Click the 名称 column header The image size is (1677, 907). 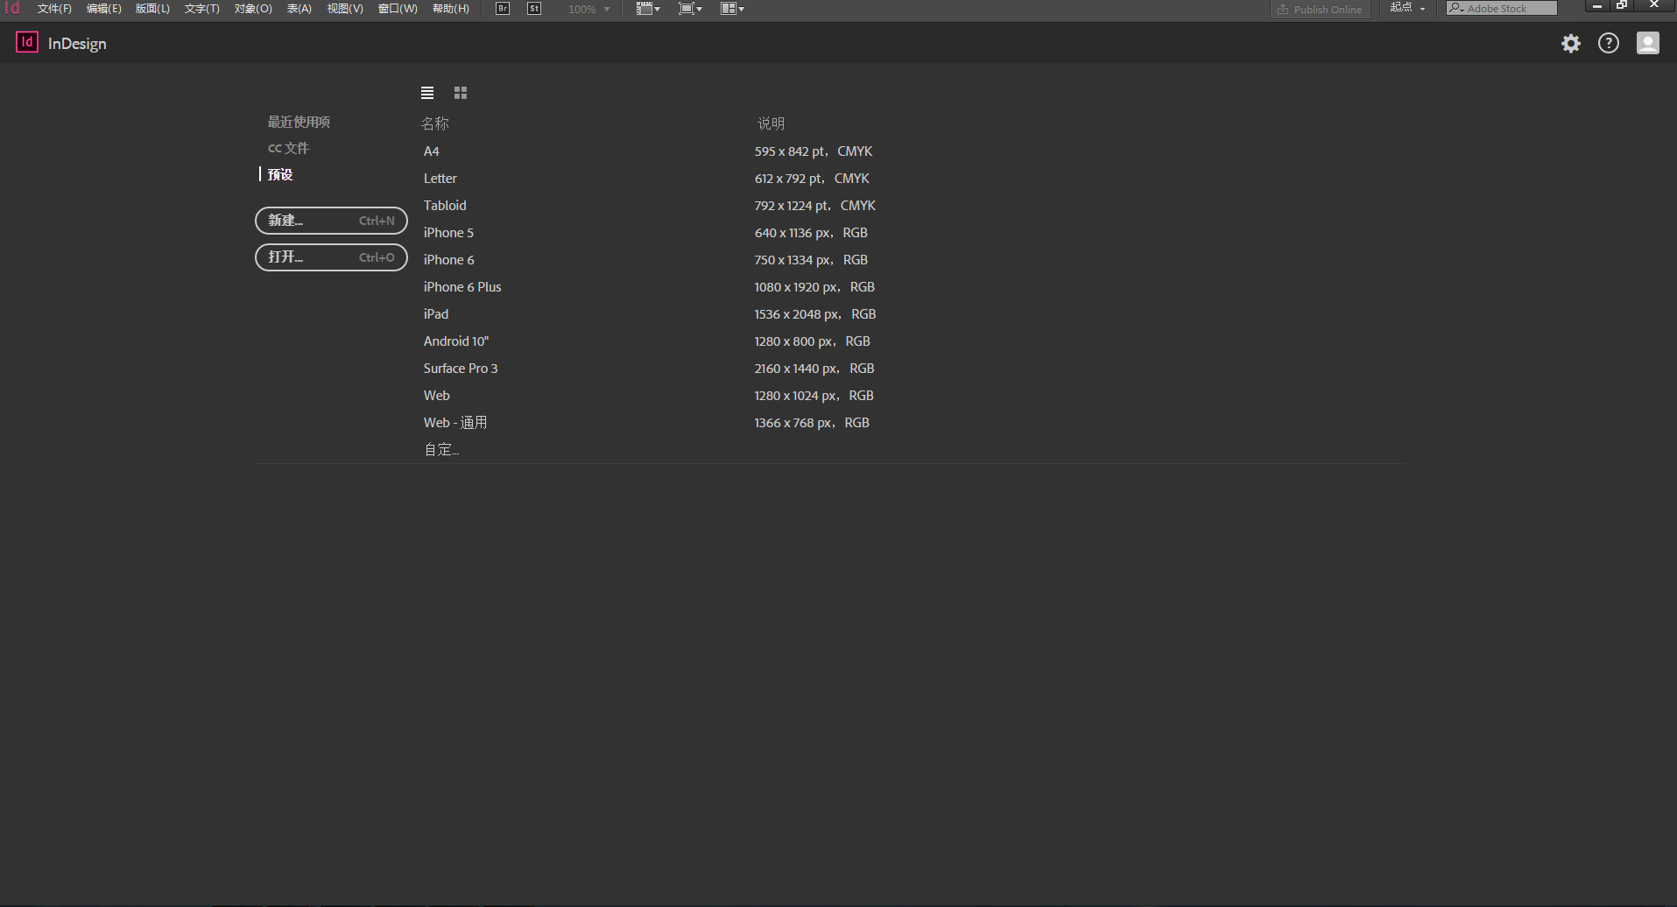(435, 123)
